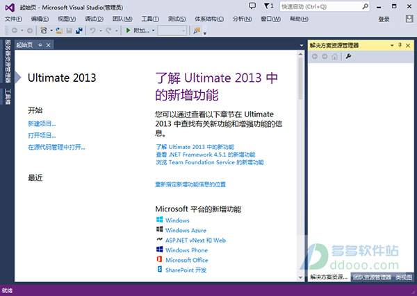Click Solution Explorer Properties wrench icon

348,56
